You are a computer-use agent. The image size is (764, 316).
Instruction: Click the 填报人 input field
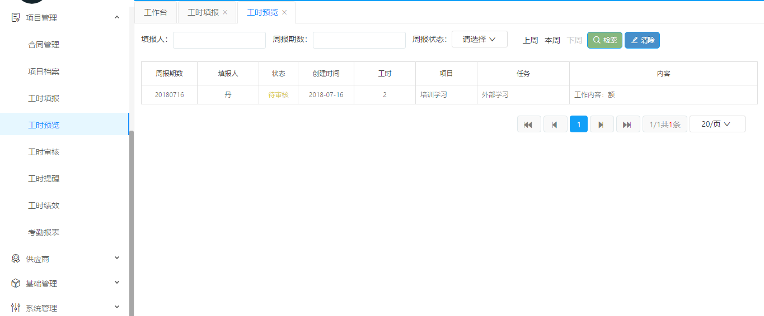click(x=219, y=40)
